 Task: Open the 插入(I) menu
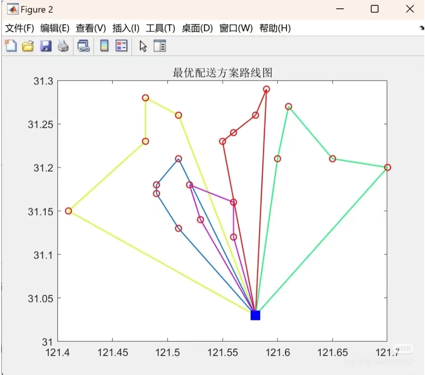tap(126, 28)
